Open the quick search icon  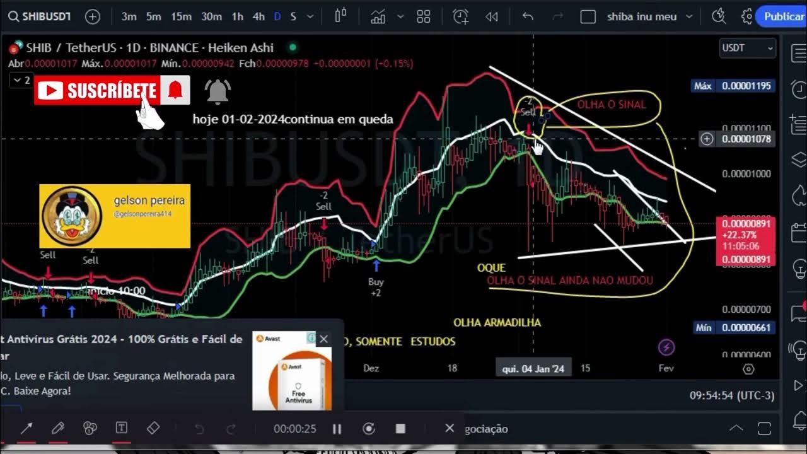718,16
